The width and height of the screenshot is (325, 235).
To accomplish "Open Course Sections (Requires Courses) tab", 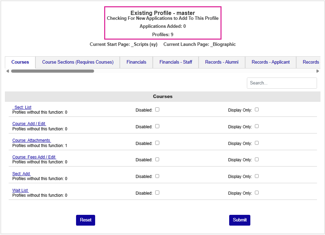I will coord(78,62).
